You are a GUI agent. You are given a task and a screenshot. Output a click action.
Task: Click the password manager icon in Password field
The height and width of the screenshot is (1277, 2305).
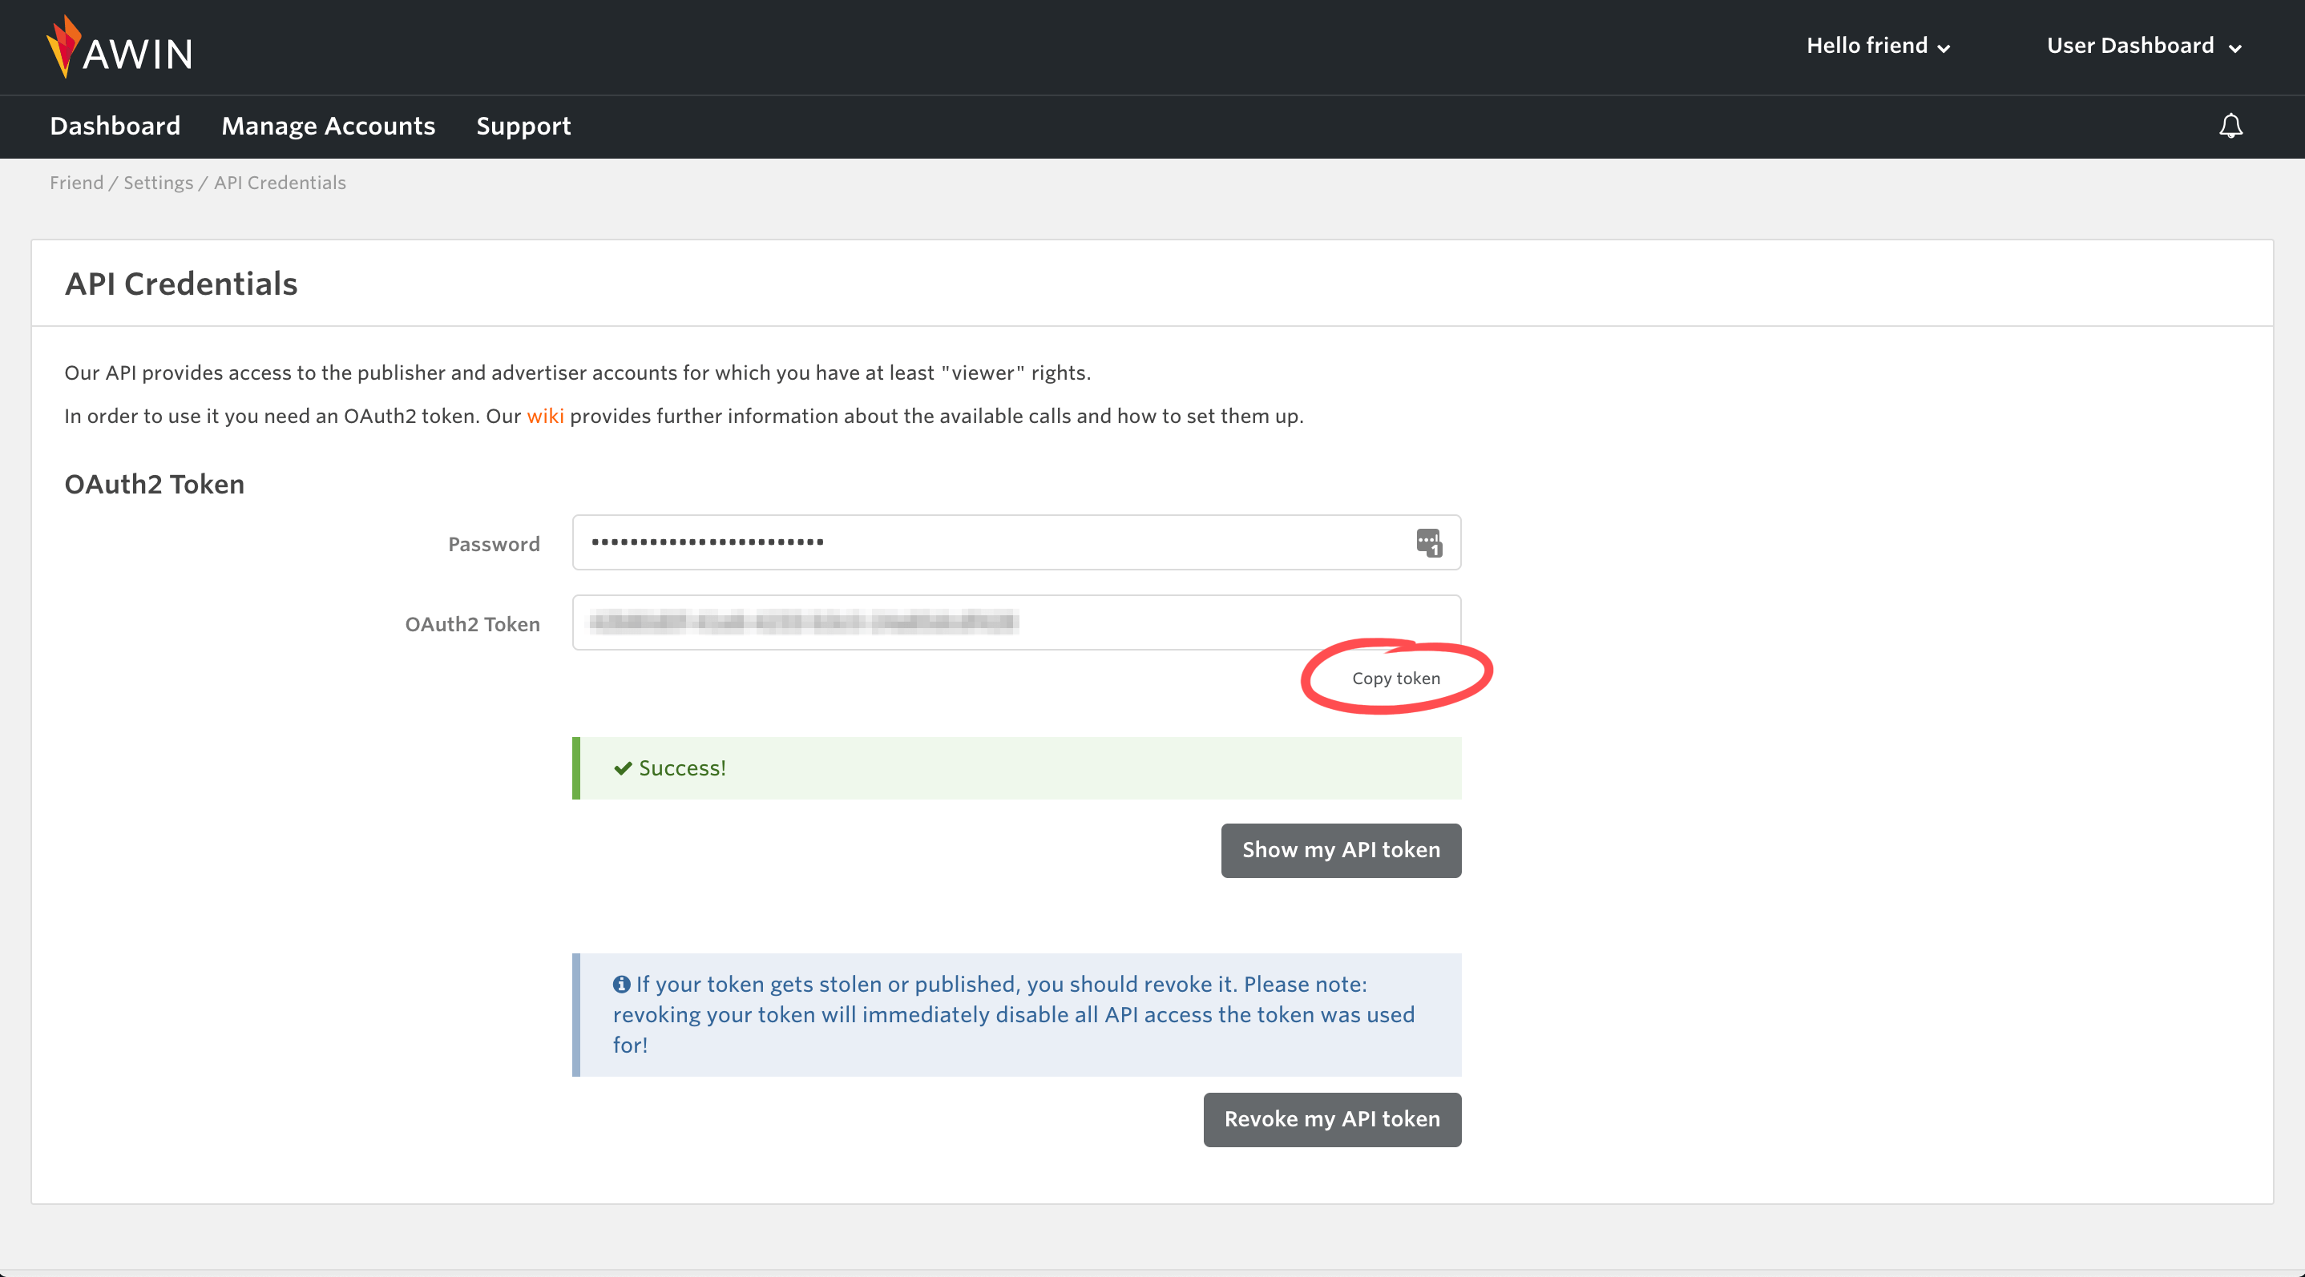coord(1429,543)
